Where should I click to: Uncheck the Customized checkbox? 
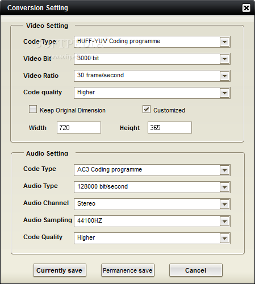click(x=147, y=109)
